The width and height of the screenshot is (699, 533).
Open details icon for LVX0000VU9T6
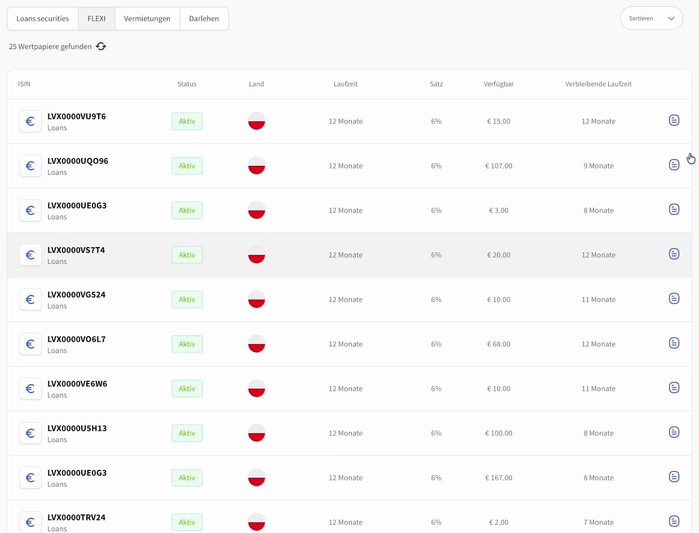point(674,120)
